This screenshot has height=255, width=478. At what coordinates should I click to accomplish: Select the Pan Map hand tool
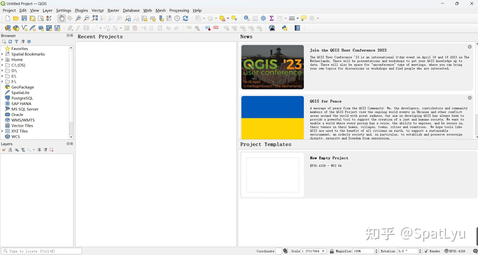pos(61,18)
